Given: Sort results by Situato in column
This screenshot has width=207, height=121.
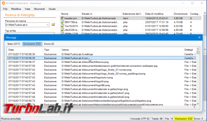Looking at the screenshot, I should pyautogui.click(x=101, y=14).
